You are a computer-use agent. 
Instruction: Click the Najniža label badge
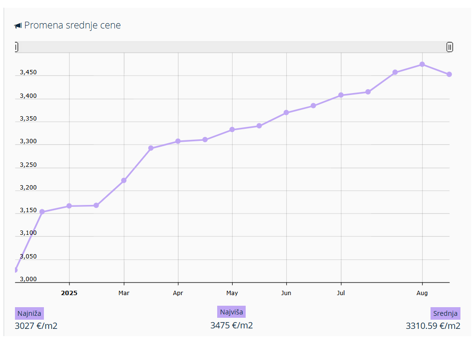coord(29,313)
